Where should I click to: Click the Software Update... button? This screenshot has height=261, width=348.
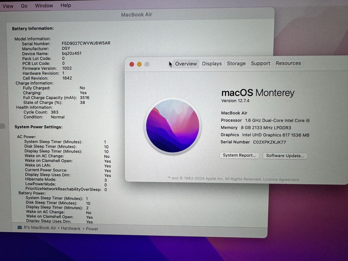click(285, 155)
